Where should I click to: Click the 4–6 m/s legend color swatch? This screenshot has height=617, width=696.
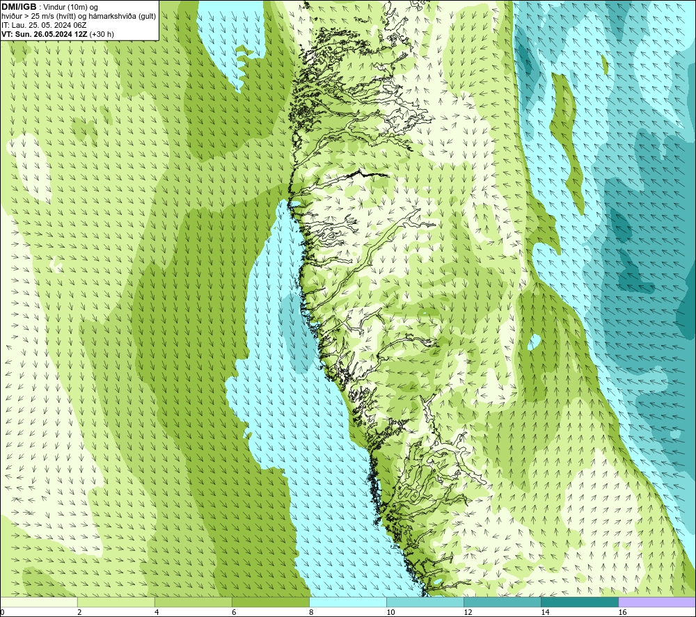pyautogui.click(x=193, y=602)
